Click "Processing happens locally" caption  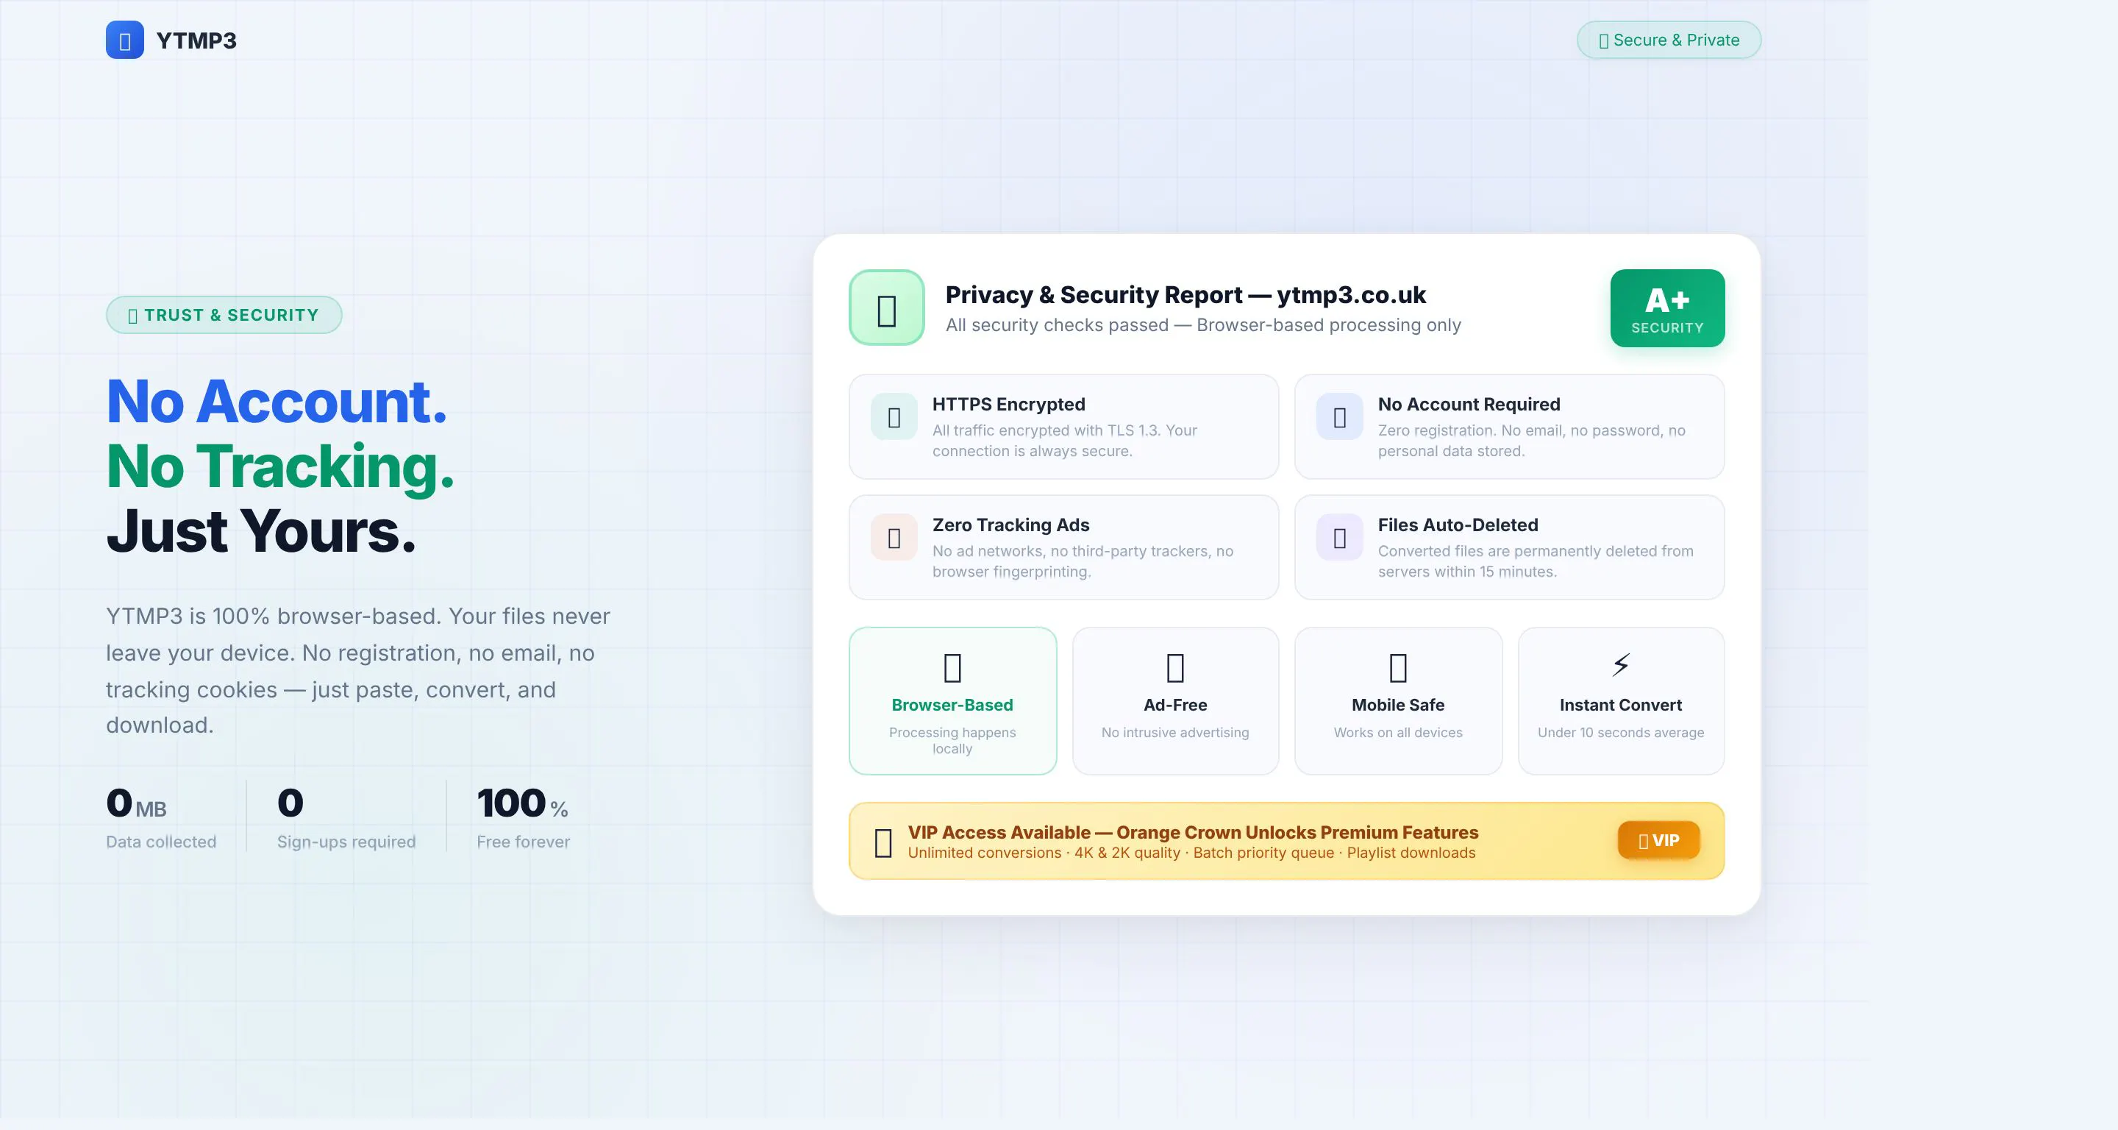pyautogui.click(x=952, y=740)
